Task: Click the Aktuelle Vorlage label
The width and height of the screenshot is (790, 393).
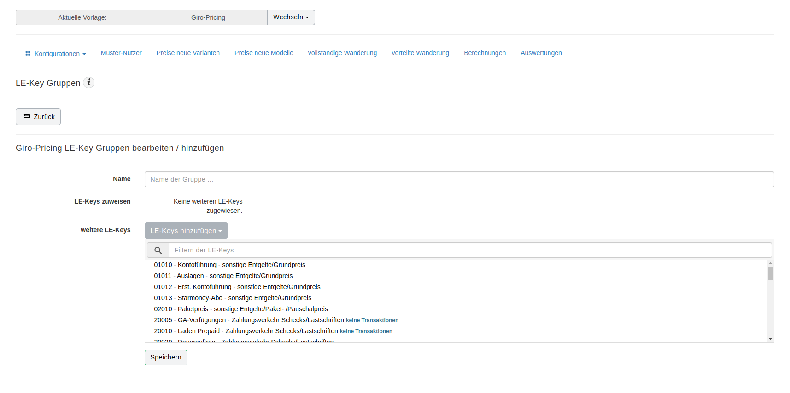Action: pyautogui.click(x=82, y=17)
